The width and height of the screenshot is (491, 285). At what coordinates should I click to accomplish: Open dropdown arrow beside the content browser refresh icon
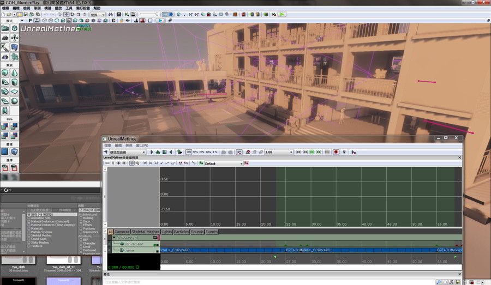click(10, 190)
